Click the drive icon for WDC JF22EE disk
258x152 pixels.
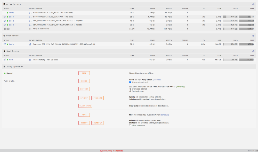[x=30, y=21]
